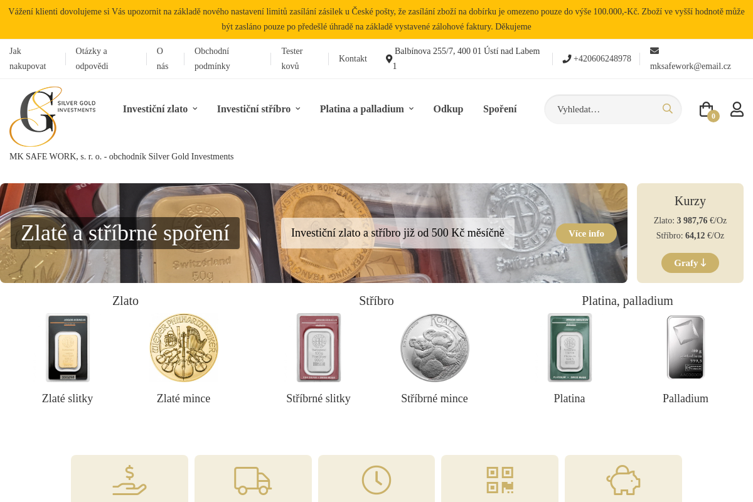Click the piggy bank icon tile
Screen dimensions: 753x502
[x=623, y=478]
